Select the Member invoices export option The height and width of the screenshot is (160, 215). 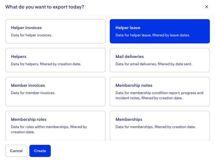(55, 91)
